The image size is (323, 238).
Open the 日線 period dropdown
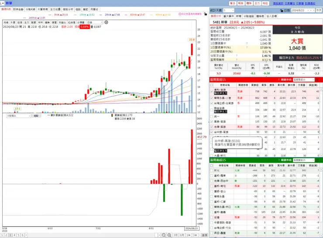95,22
